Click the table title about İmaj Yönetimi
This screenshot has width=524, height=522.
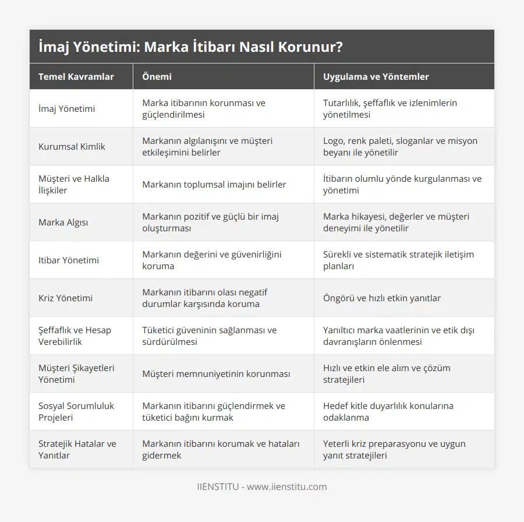point(190,47)
